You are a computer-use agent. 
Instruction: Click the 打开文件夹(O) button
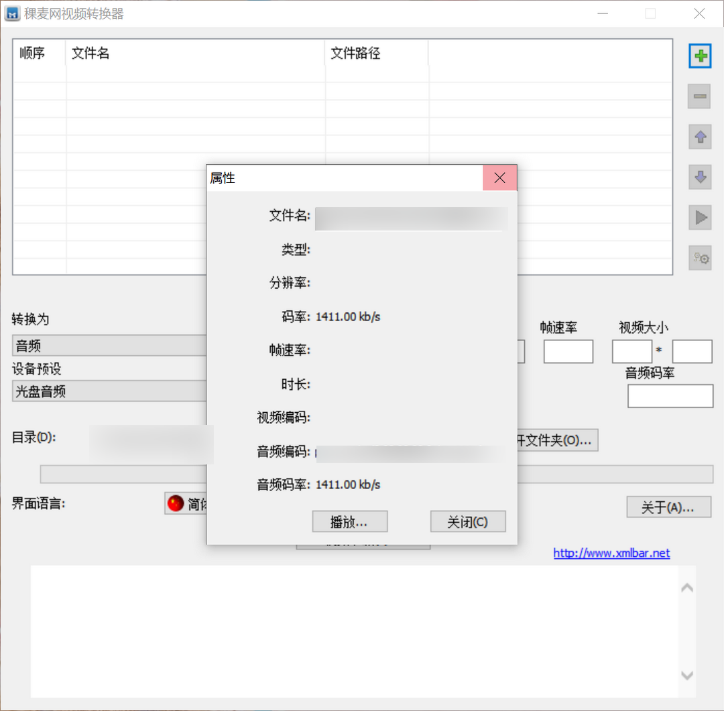pos(556,440)
